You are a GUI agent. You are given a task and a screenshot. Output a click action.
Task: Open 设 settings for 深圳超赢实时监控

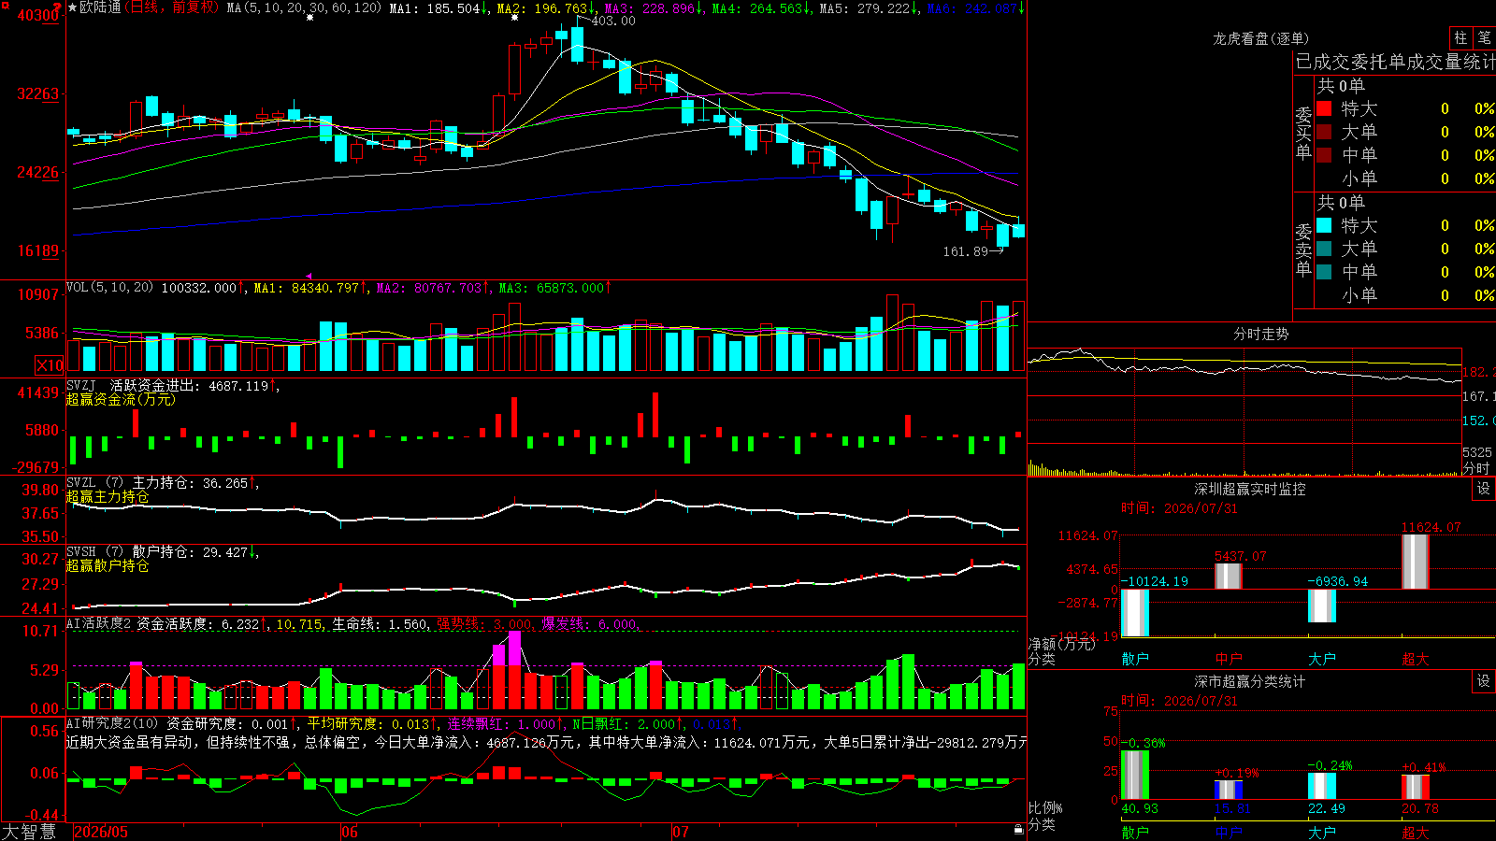click(x=1484, y=489)
